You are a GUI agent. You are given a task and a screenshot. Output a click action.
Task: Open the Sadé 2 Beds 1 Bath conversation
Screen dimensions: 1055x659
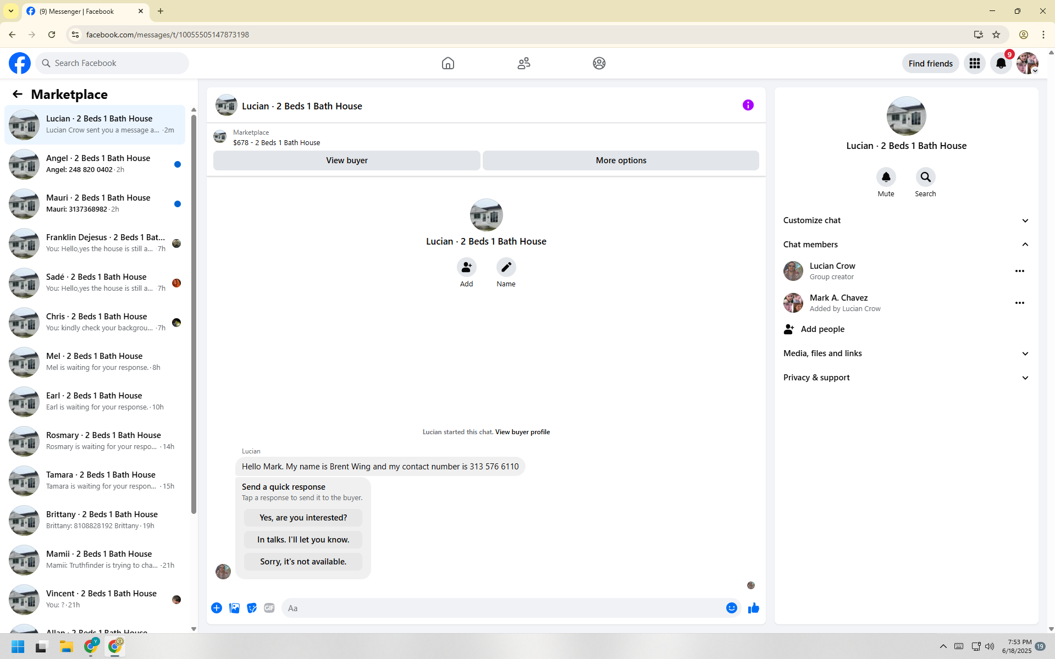tap(95, 283)
